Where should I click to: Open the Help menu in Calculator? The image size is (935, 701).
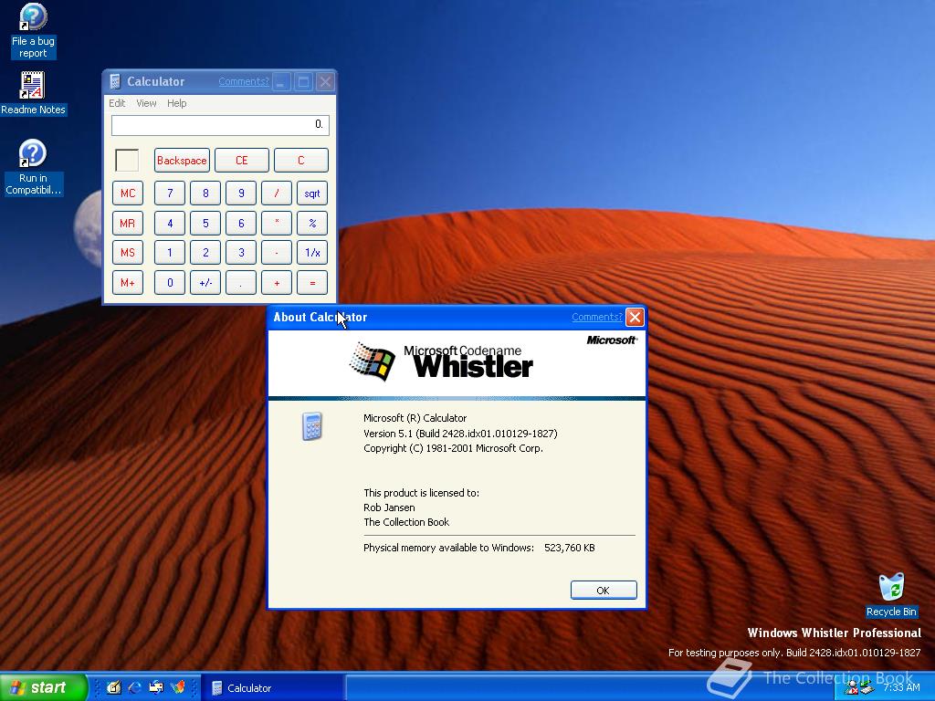(176, 103)
